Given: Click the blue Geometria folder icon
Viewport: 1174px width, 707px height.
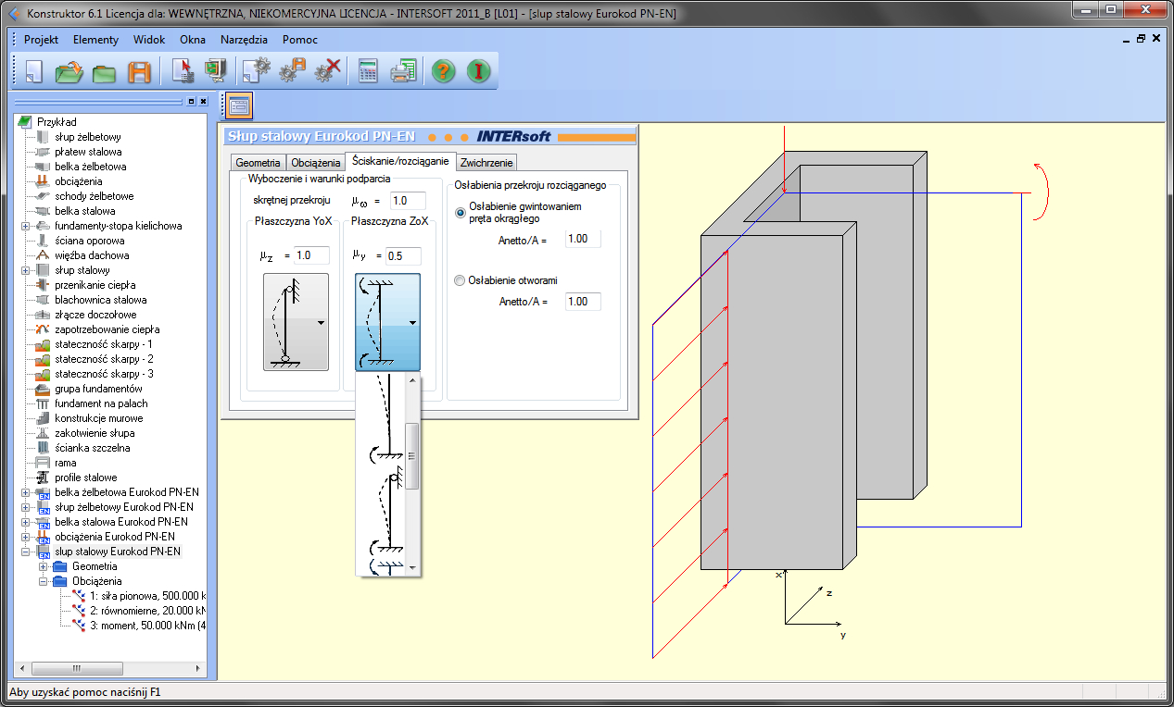Looking at the screenshot, I should (60, 566).
